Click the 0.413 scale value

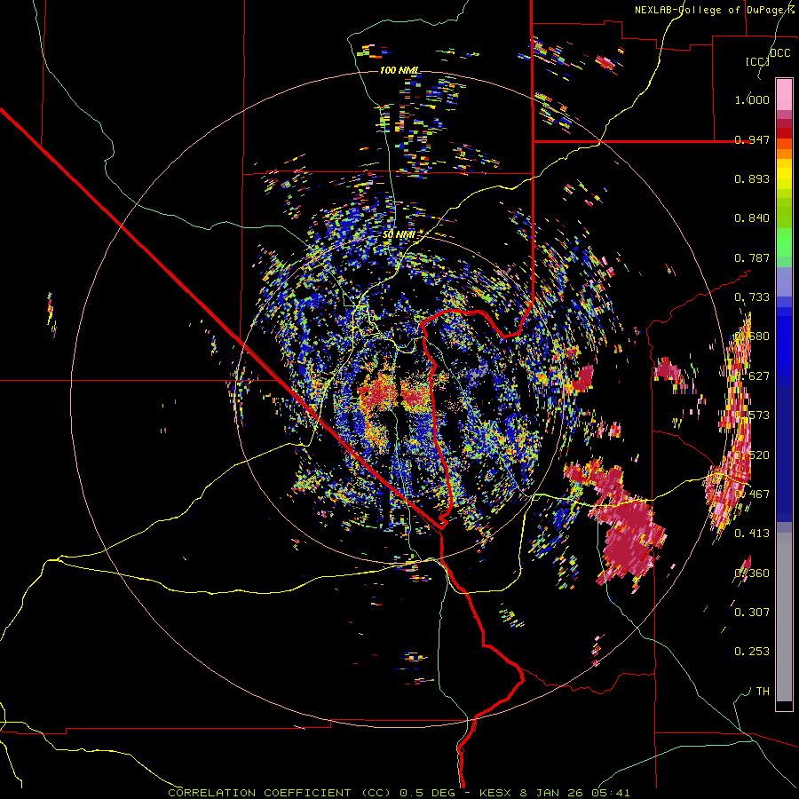[752, 534]
